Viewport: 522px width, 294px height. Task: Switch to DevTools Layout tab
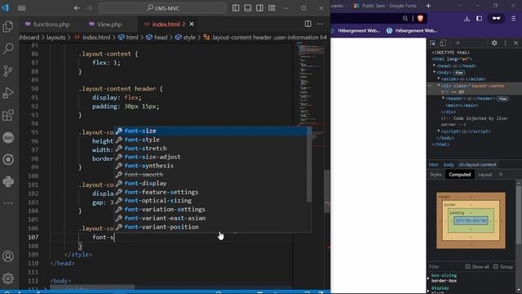click(484, 174)
